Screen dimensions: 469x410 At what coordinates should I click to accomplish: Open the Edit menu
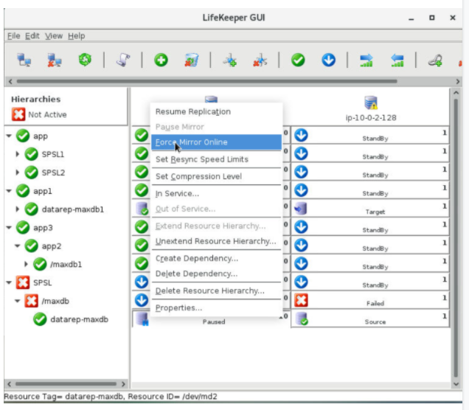pyautogui.click(x=32, y=36)
